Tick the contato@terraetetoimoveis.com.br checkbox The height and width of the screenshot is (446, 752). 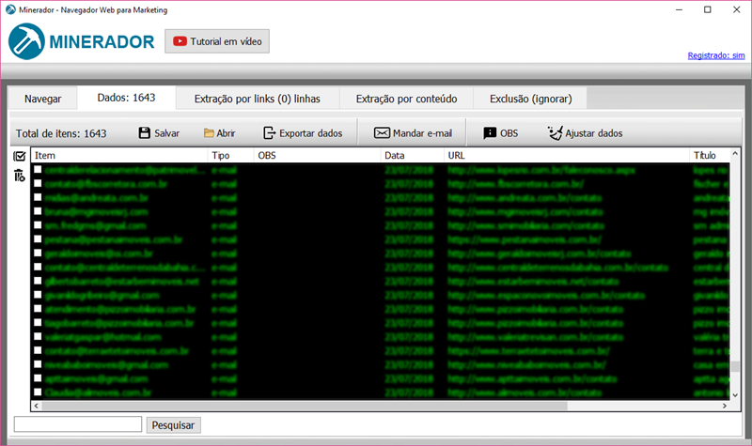coord(38,350)
